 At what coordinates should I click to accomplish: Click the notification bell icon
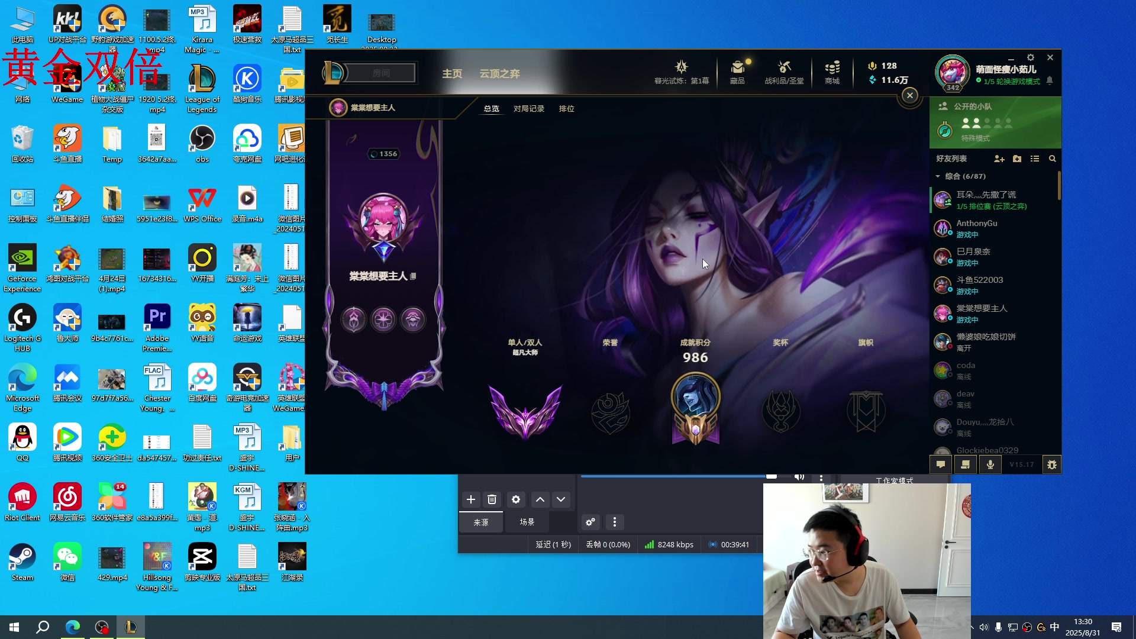[x=1050, y=80]
